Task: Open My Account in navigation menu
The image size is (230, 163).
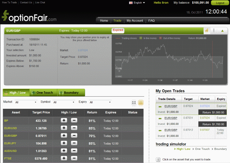Action: (135, 20)
